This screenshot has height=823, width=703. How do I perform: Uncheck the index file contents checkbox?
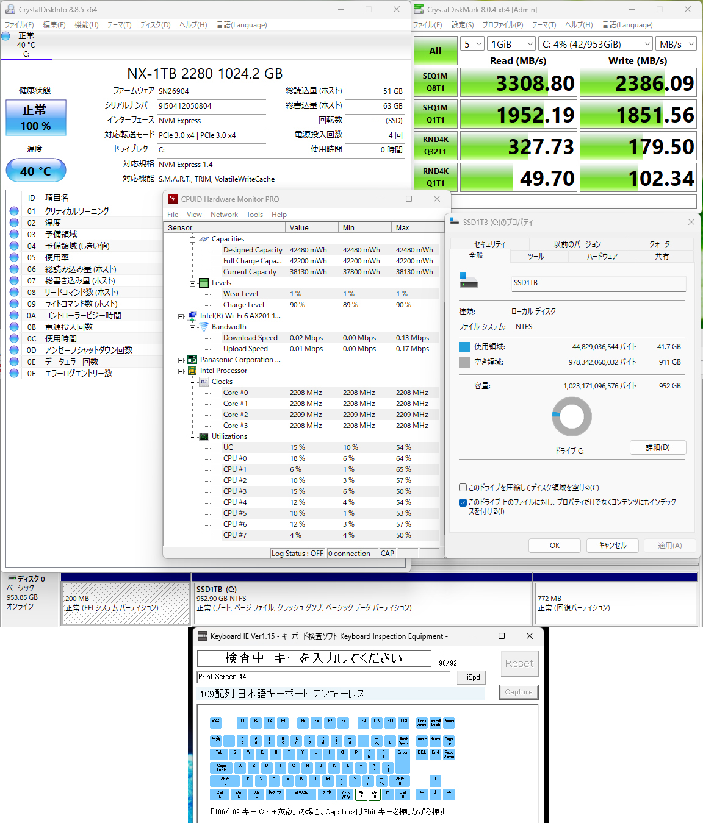(x=463, y=502)
